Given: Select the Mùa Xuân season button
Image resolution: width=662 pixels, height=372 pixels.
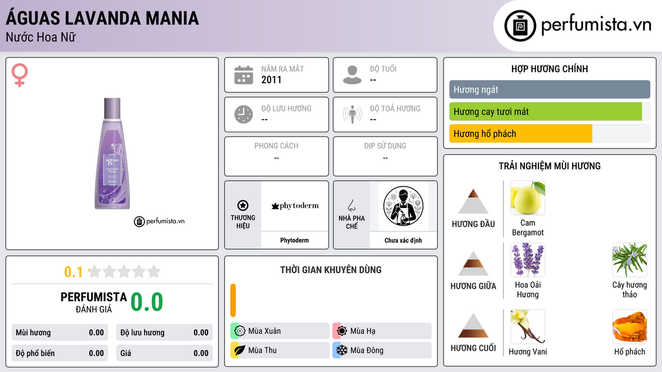Looking at the screenshot, I should 280,331.
